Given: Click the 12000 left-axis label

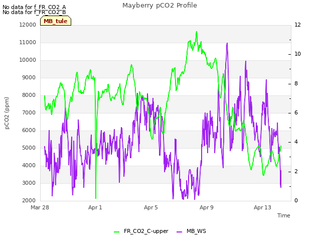Looking at the screenshot, I should (x=28, y=25).
